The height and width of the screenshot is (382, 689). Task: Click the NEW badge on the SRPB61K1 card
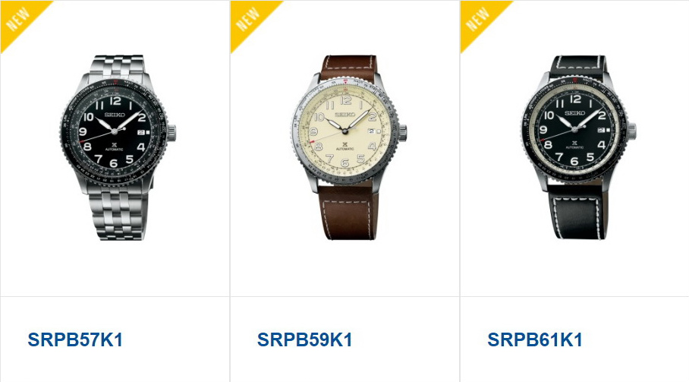[x=478, y=19]
